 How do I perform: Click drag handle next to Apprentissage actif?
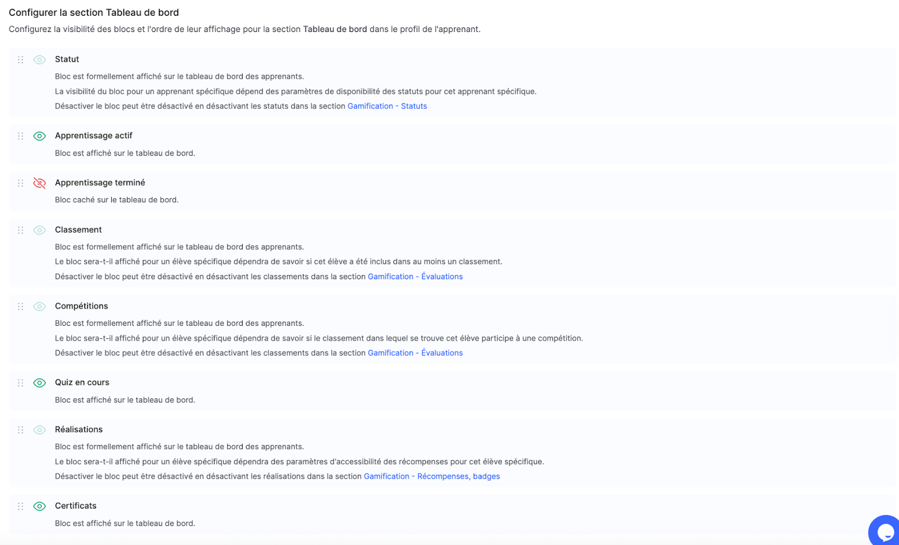point(21,136)
